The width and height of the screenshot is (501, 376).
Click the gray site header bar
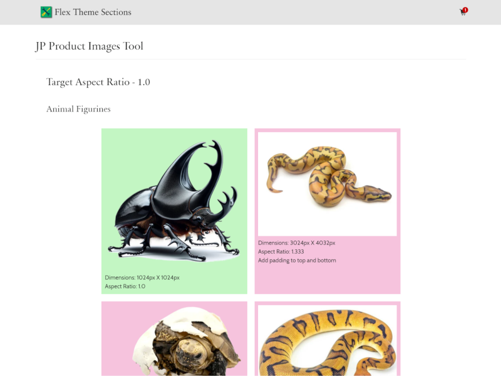pos(250,12)
